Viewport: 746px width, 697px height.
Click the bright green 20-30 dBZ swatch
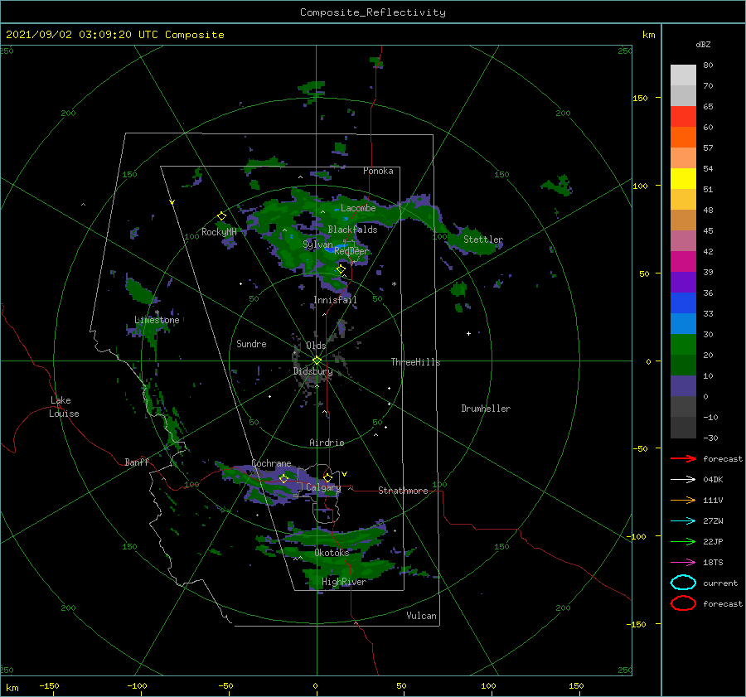(683, 345)
